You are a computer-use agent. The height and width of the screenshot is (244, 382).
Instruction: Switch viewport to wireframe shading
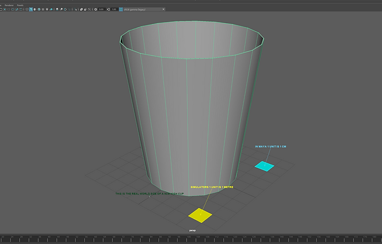click(x=27, y=9)
